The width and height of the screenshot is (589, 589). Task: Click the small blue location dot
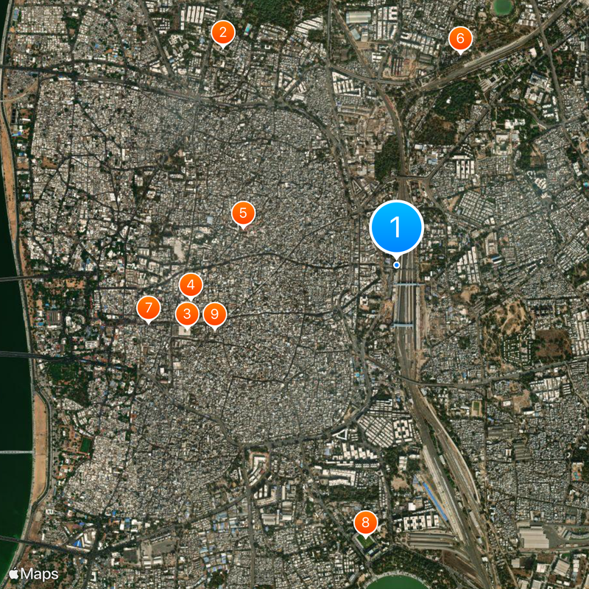click(x=396, y=265)
